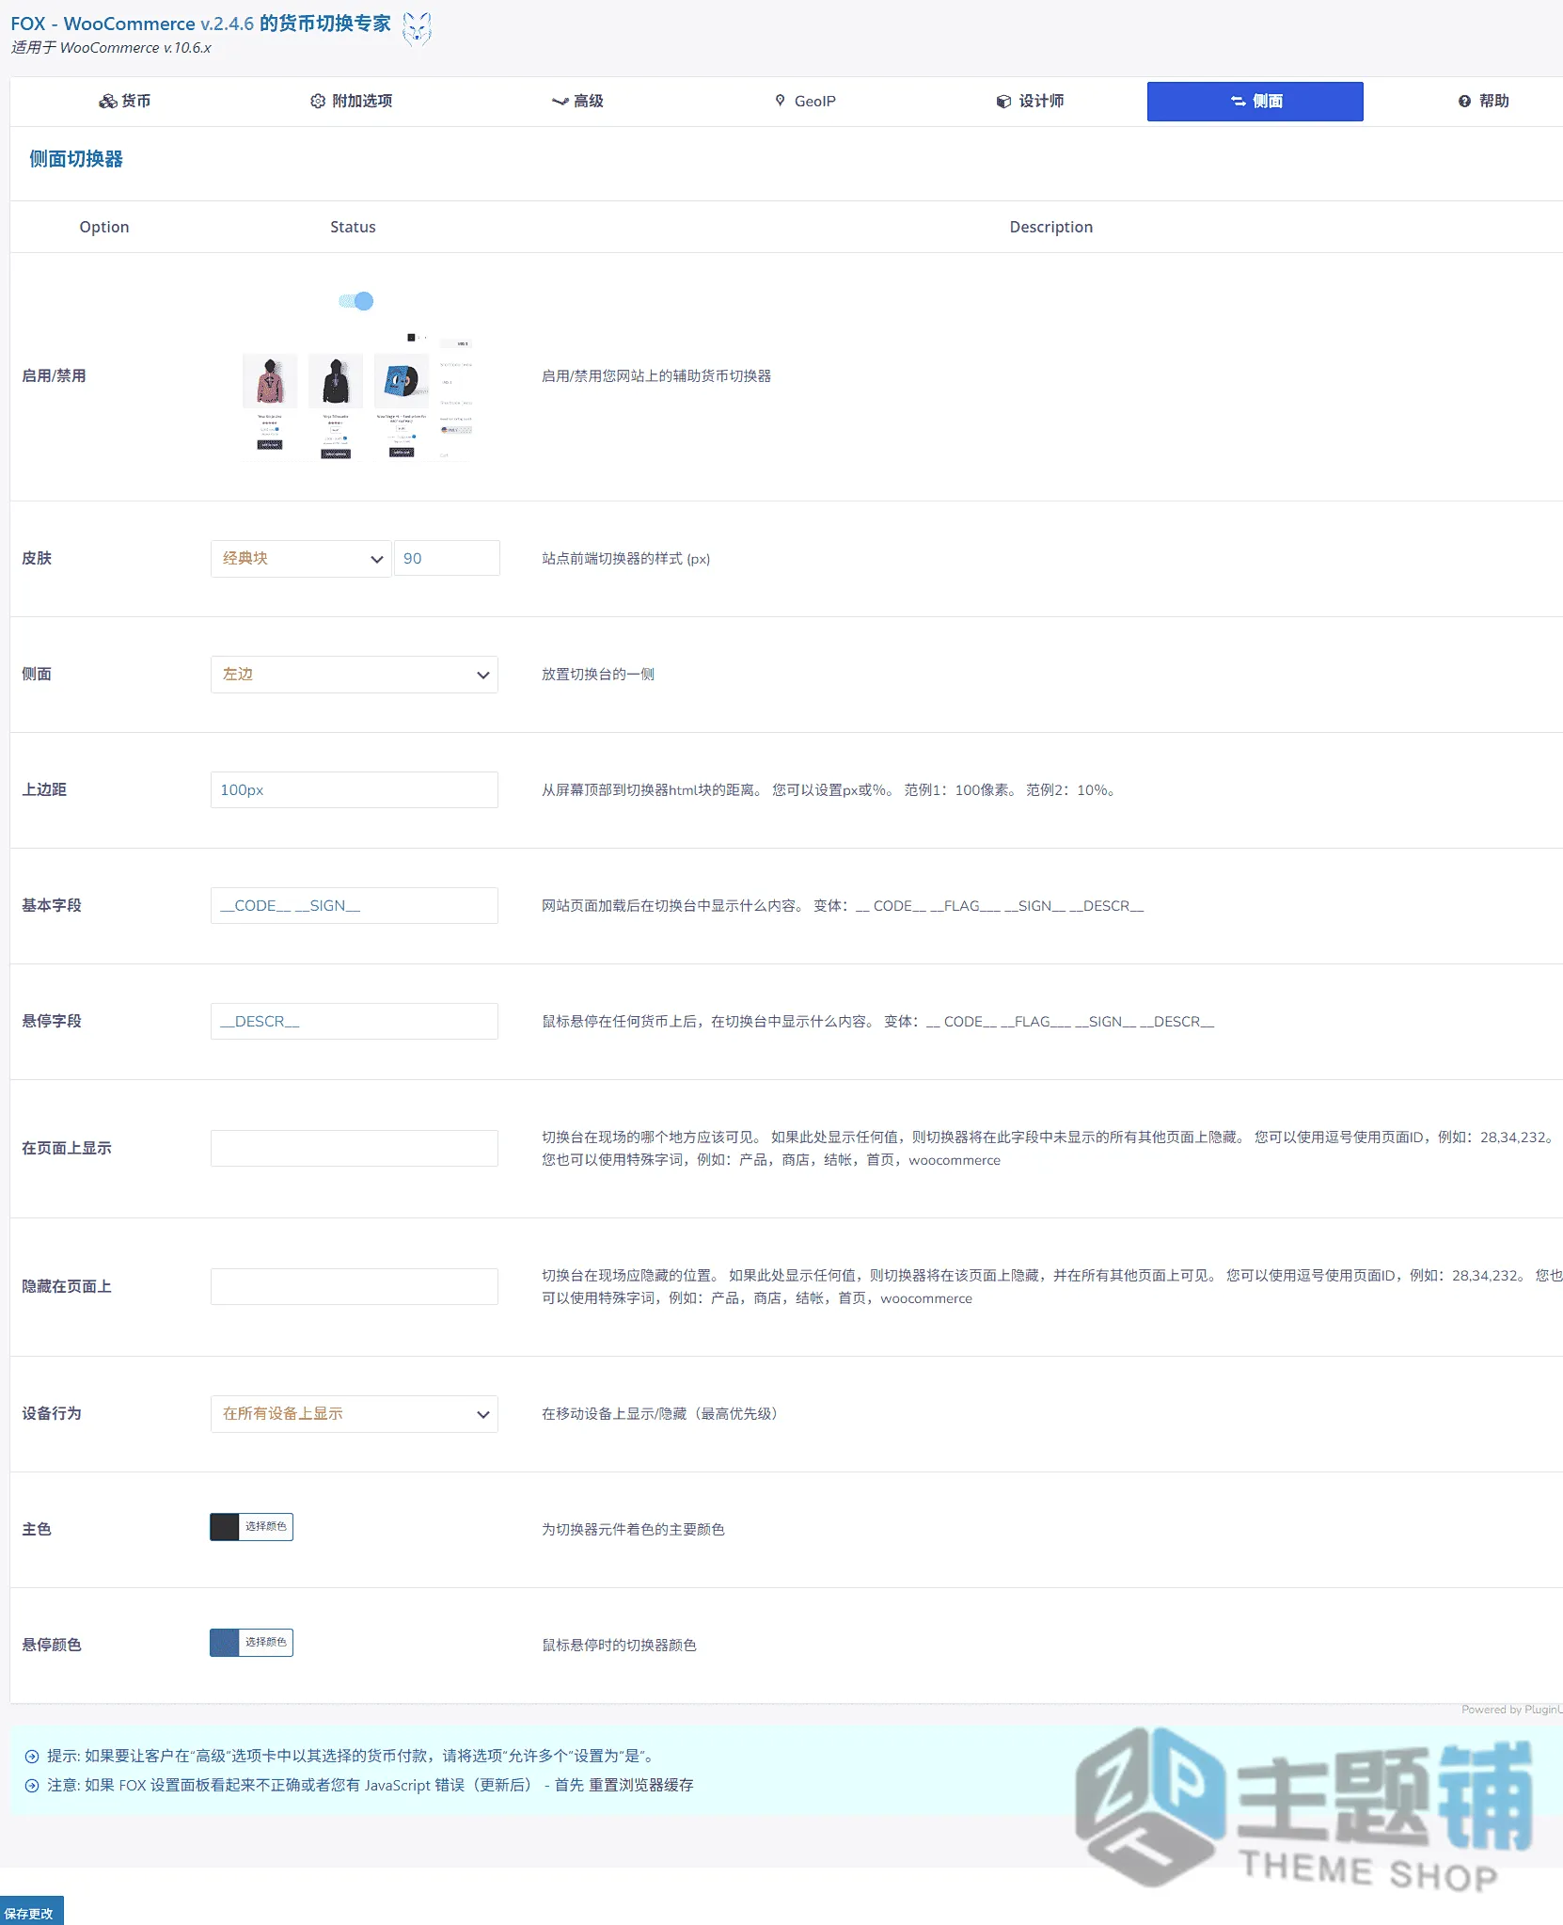The image size is (1563, 1925).
Task: Click the 适用于 WooCommerce v.10.6.x subtitle
Action: click(x=111, y=48)
